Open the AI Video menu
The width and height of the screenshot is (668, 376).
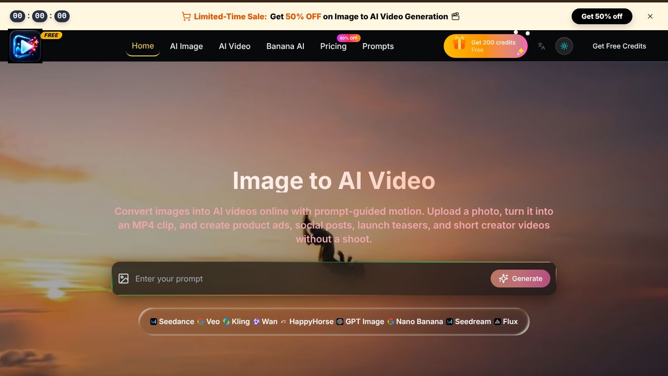pos(235,46)
